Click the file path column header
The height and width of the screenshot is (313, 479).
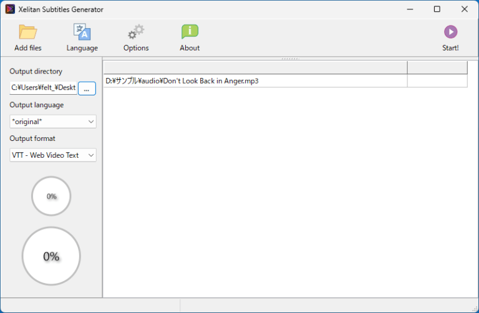(255, 67)
